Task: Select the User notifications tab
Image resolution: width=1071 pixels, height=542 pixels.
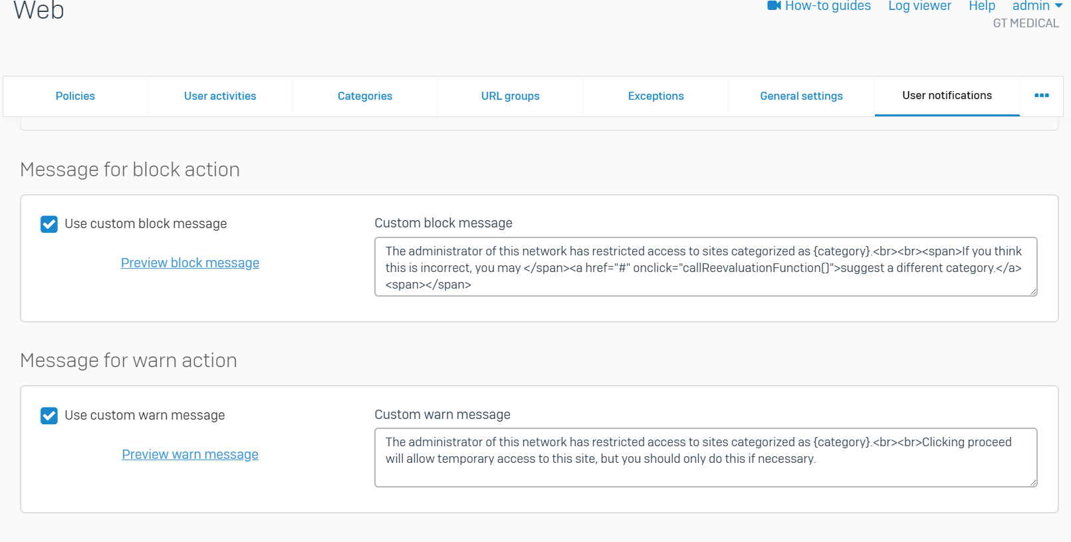Action: pyautogui.click(x=947, y=96)
